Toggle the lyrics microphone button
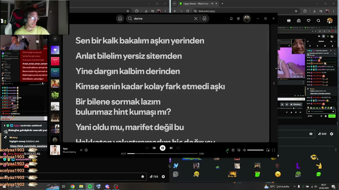The width and height of the screenshot is (339, 190). [x=227, y=150]
